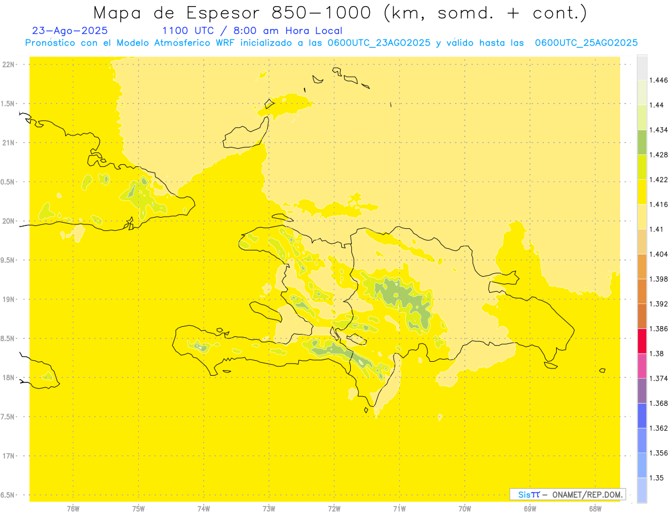Click the legend value 1.434
The image size is (668, 516).
(659, 130)
